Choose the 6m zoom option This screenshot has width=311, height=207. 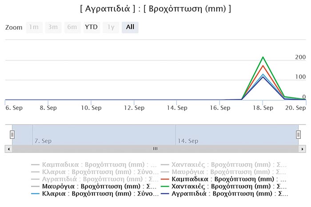[72, 27]
